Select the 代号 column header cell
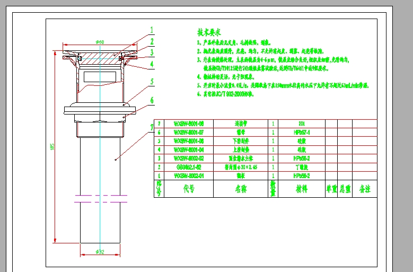 tap(189, 188)
